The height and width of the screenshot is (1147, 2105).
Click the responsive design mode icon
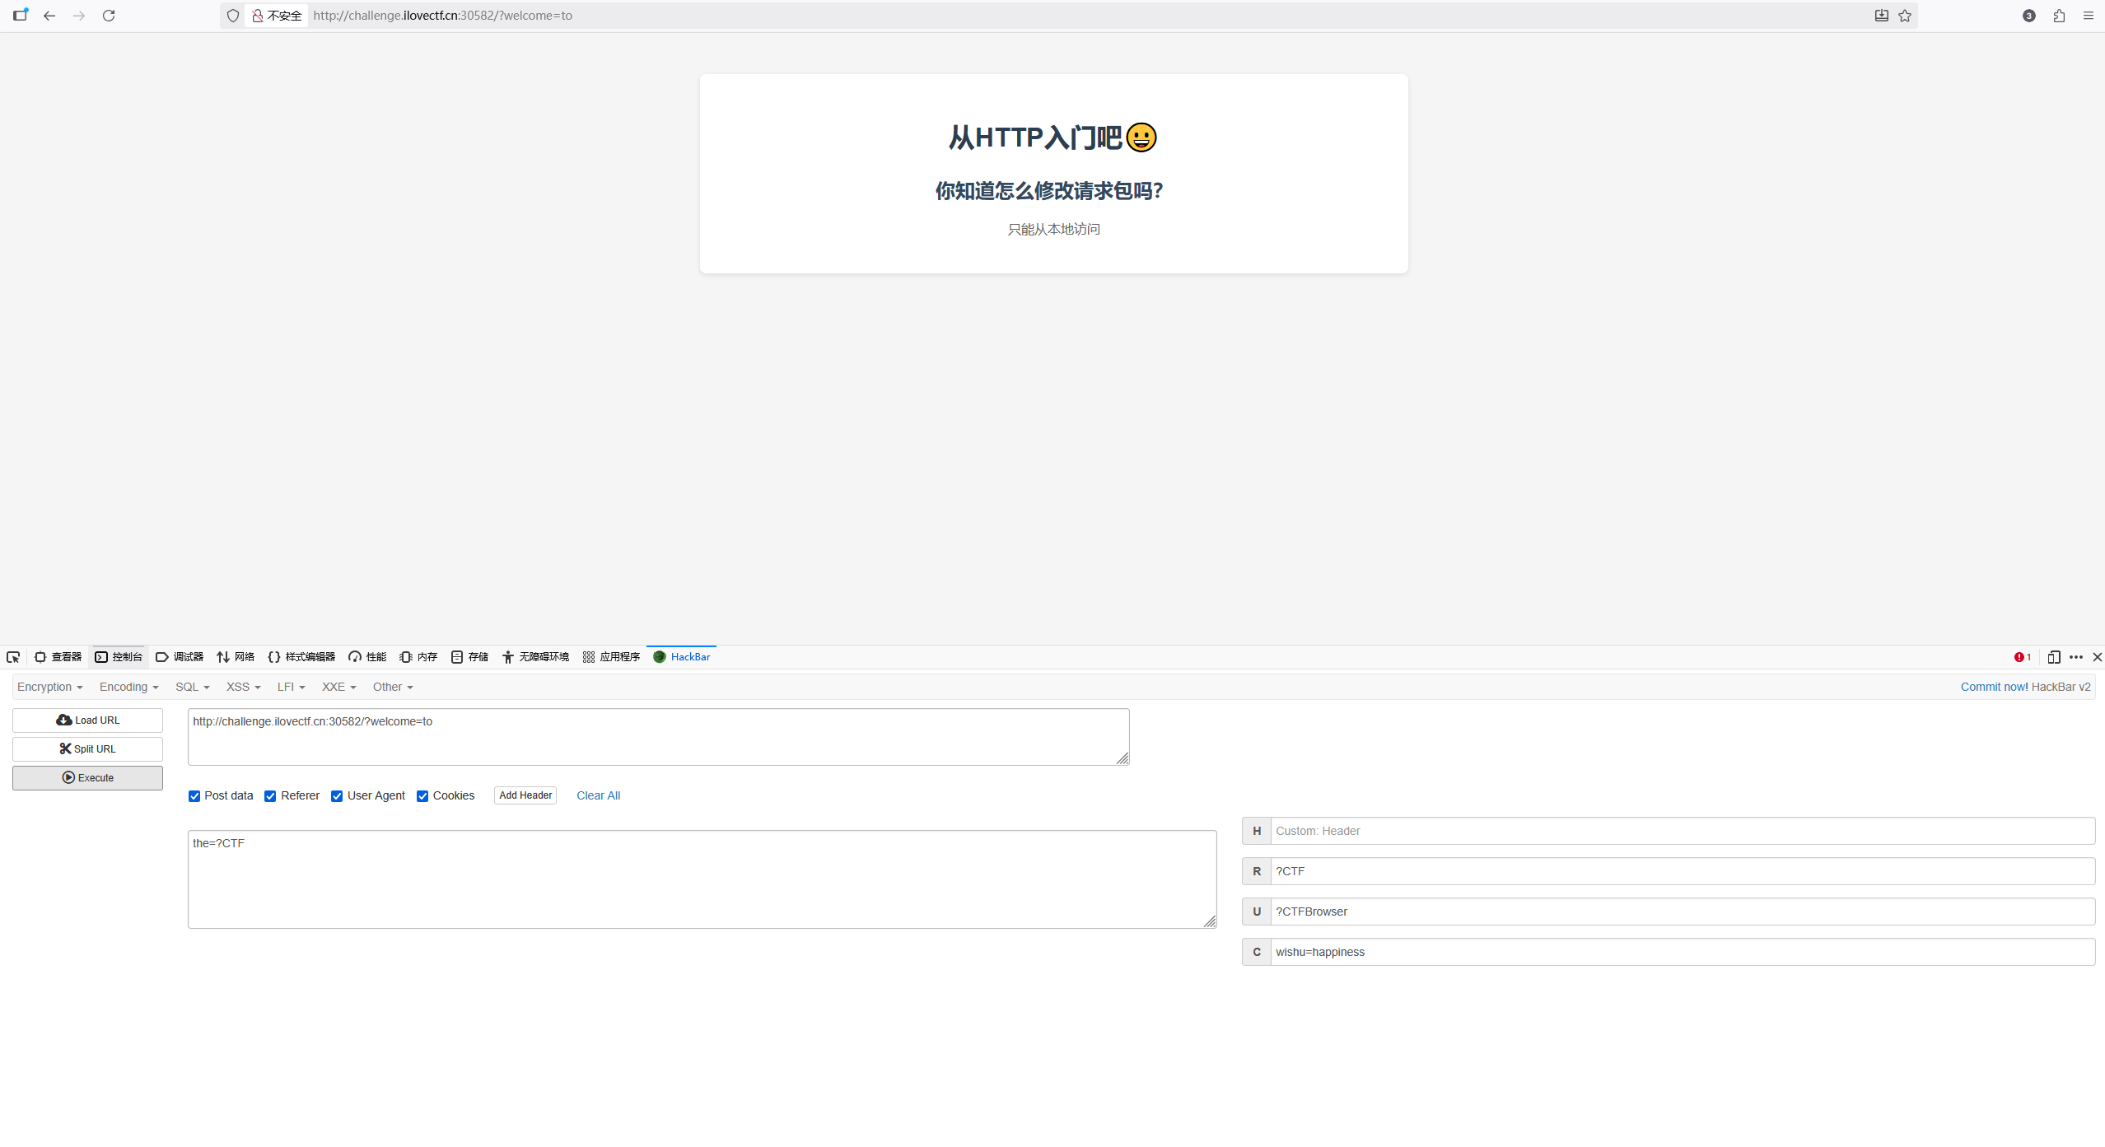tap(2053, 657)
